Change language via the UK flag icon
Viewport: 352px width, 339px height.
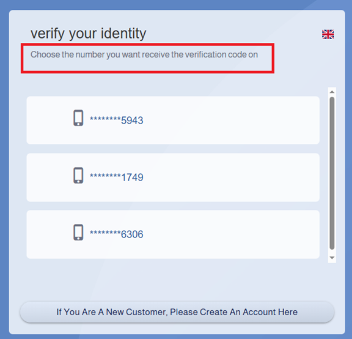[x=328, y=34]
